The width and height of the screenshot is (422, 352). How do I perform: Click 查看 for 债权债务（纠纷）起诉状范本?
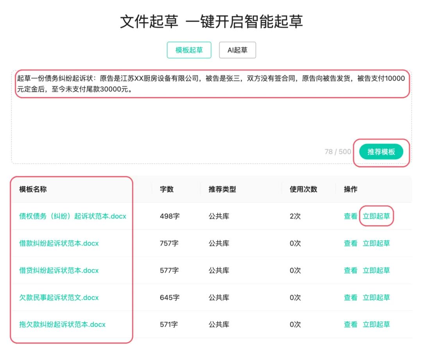[x=350, y=216]
